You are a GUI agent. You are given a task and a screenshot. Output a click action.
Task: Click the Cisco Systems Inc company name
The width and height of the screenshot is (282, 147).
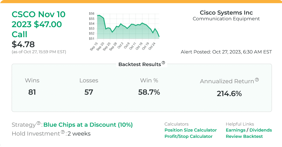(x=226, y=13)
